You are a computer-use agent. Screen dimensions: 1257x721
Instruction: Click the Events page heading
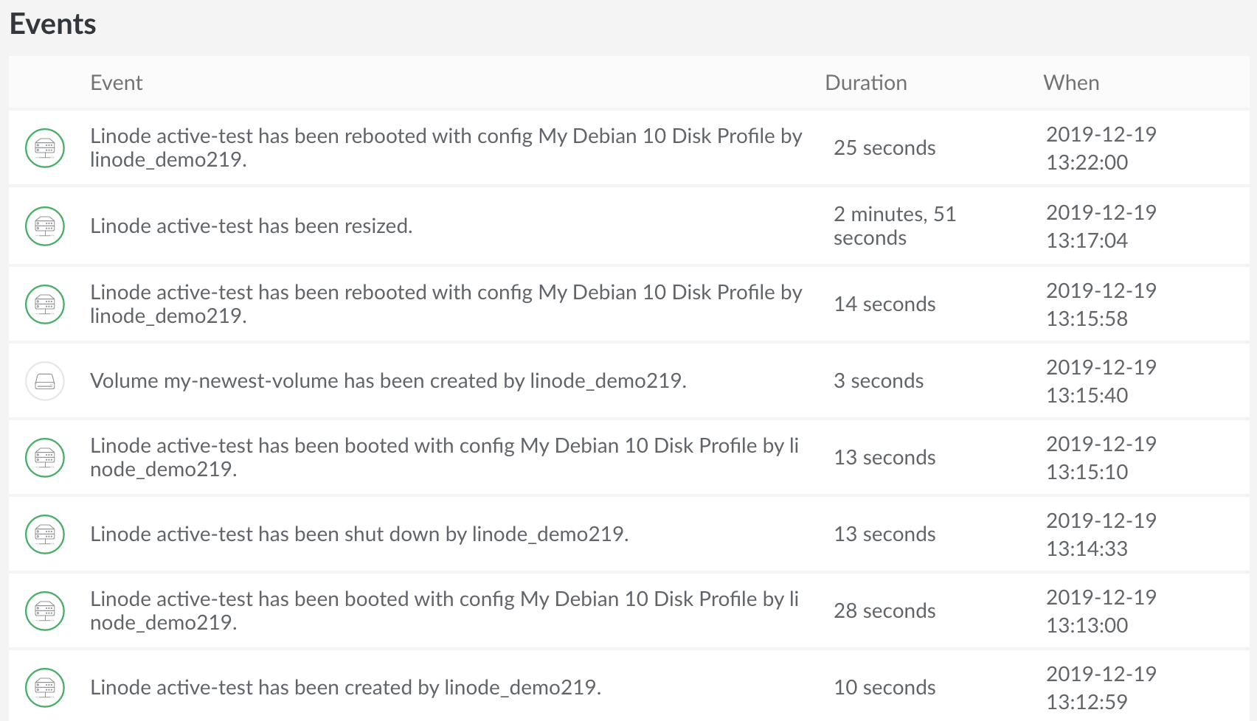pyautogui.click(x=53, y=24)
